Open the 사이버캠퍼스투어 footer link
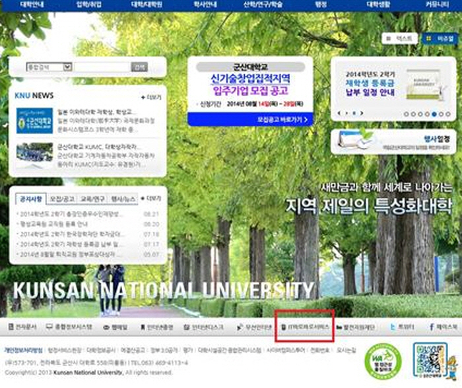 286,350
